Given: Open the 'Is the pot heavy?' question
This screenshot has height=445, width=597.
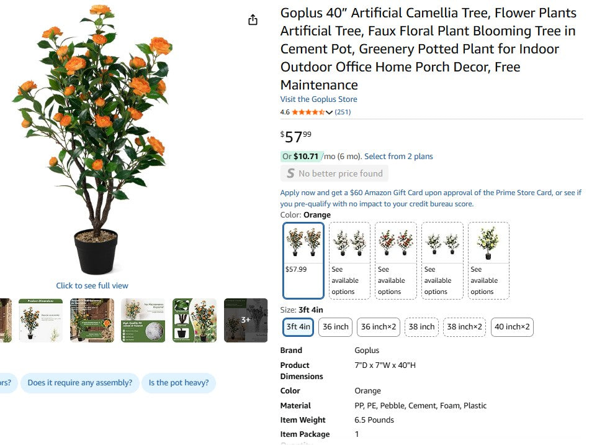Looking at the screenshot, I should 179,383.
